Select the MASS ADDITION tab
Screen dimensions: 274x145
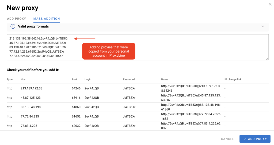(x=47, y=19)
